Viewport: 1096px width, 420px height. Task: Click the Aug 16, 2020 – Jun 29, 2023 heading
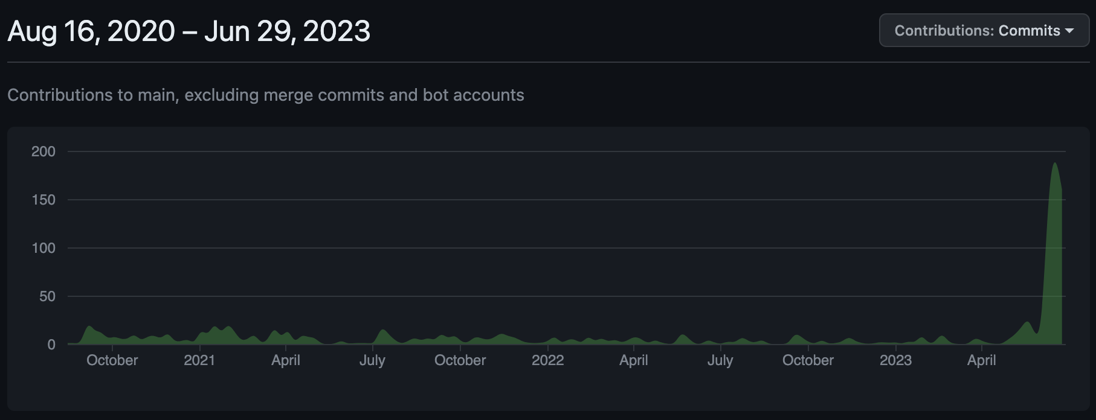tap(189, 31)
